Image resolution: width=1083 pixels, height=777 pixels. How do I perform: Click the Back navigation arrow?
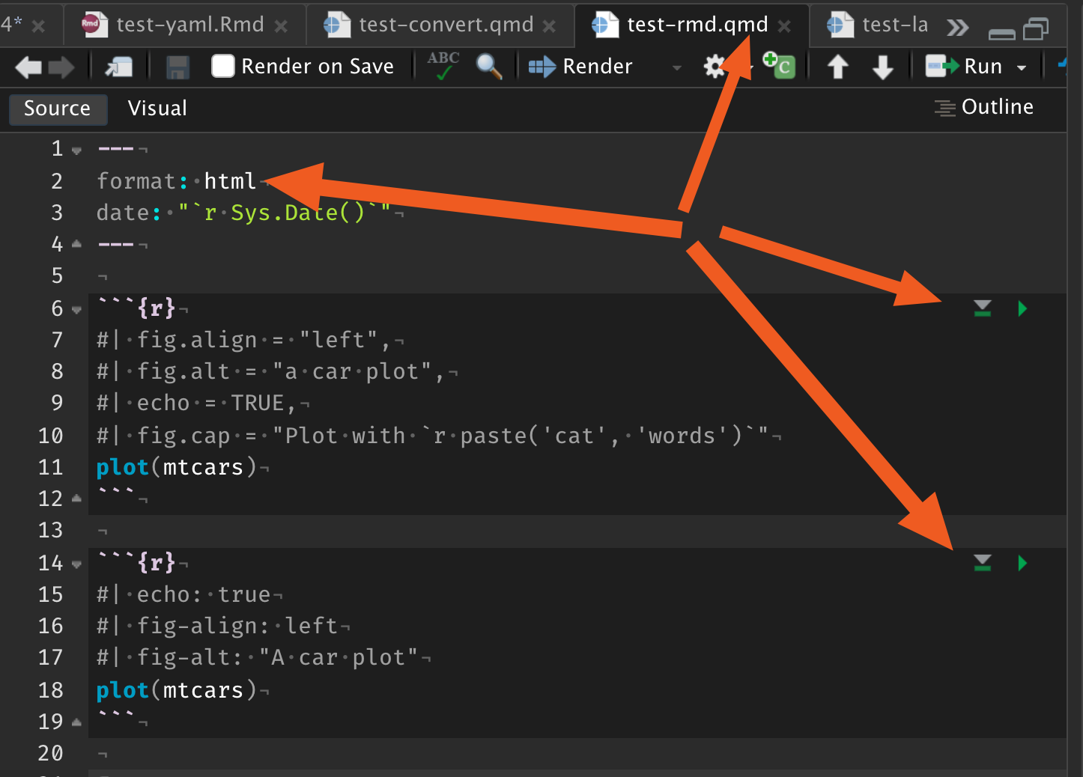[x=28, y=67]
